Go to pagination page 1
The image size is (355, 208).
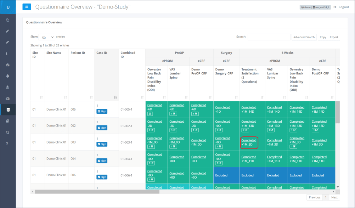tap(326, 197)
